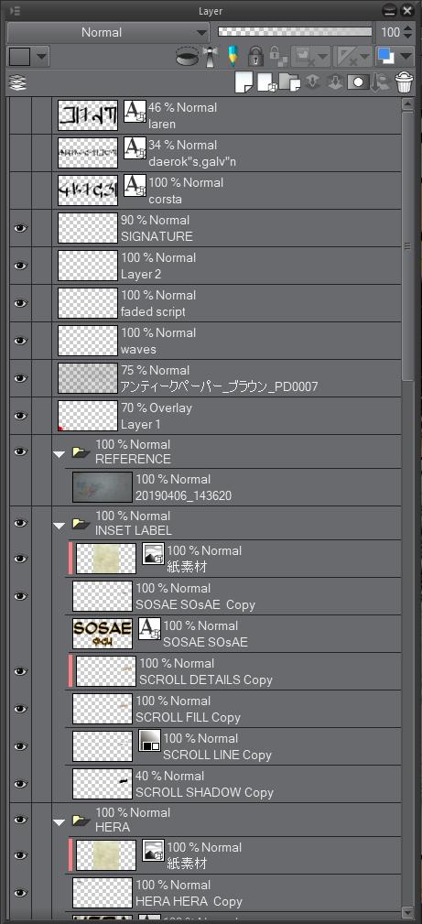The image size is (422, 924).
Task: Create a new raster layer
Action: click(x=243, y=82)
